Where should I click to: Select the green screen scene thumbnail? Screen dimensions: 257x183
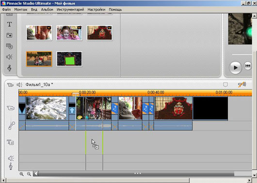pyautogui.click(x=69, y=59)
